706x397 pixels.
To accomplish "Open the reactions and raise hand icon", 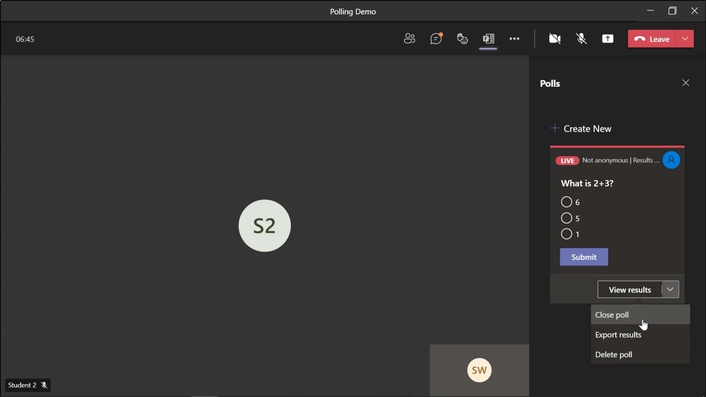I will pyautogui.click(x=462, y=39).
